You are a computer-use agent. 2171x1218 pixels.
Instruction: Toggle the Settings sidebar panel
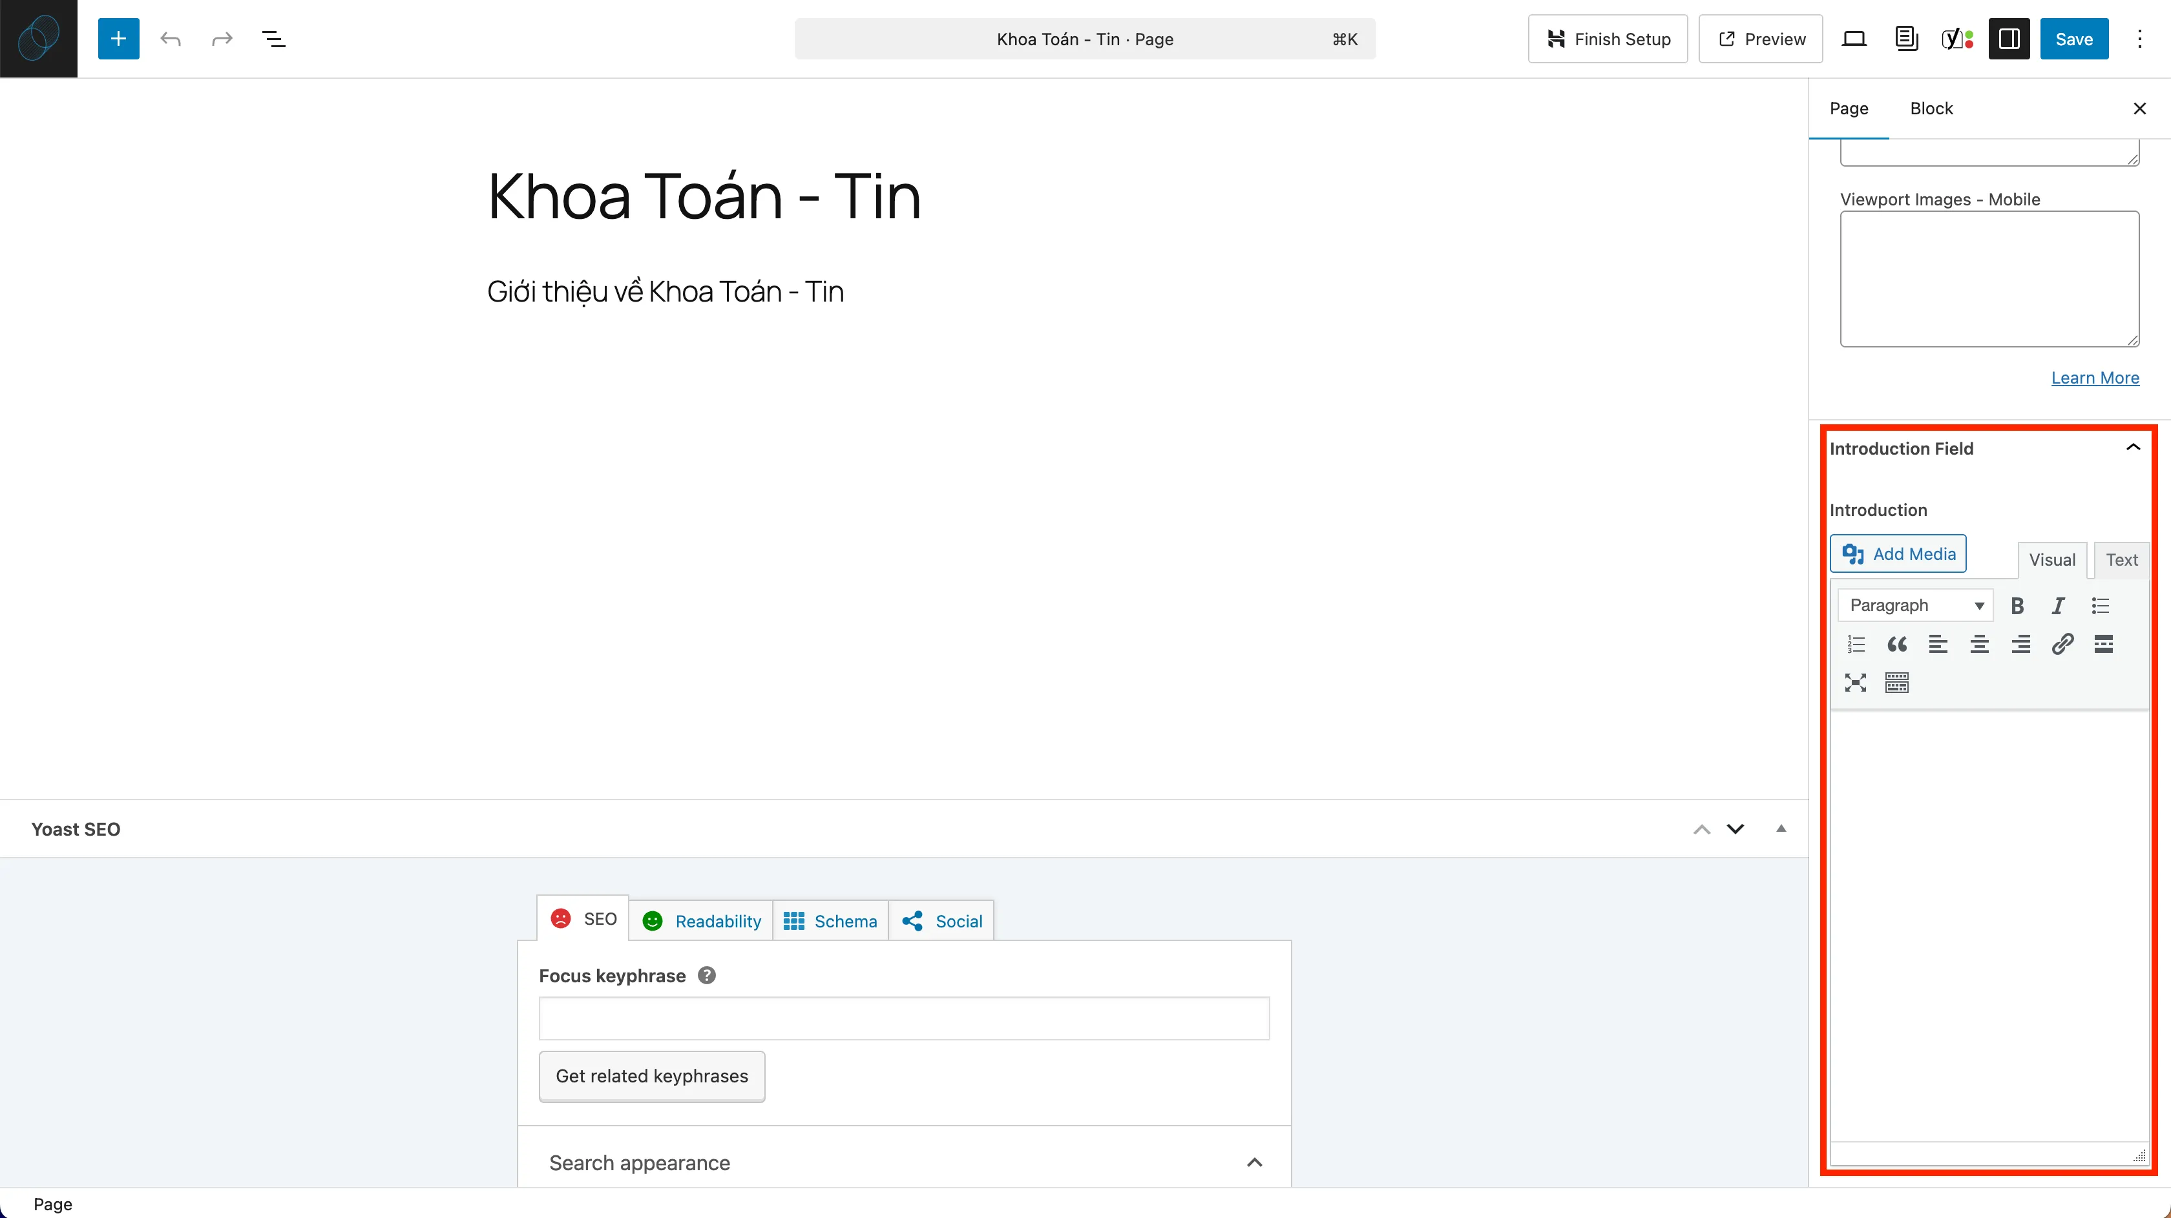pyautogui.click(x=2009, y=39)
